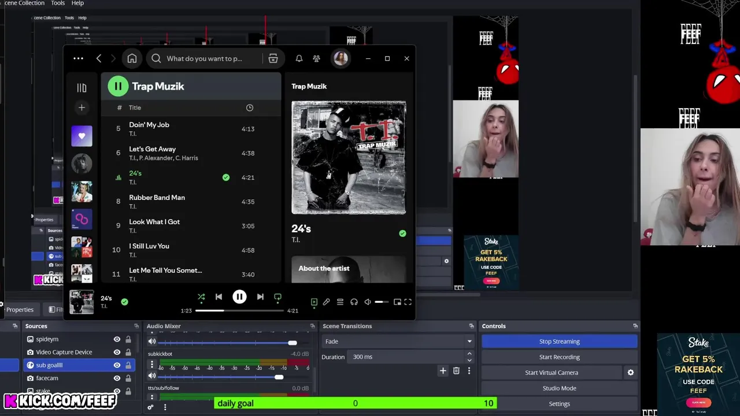Increase transition duration stepper
Screen dimensions: 740x416
point(469,354)
